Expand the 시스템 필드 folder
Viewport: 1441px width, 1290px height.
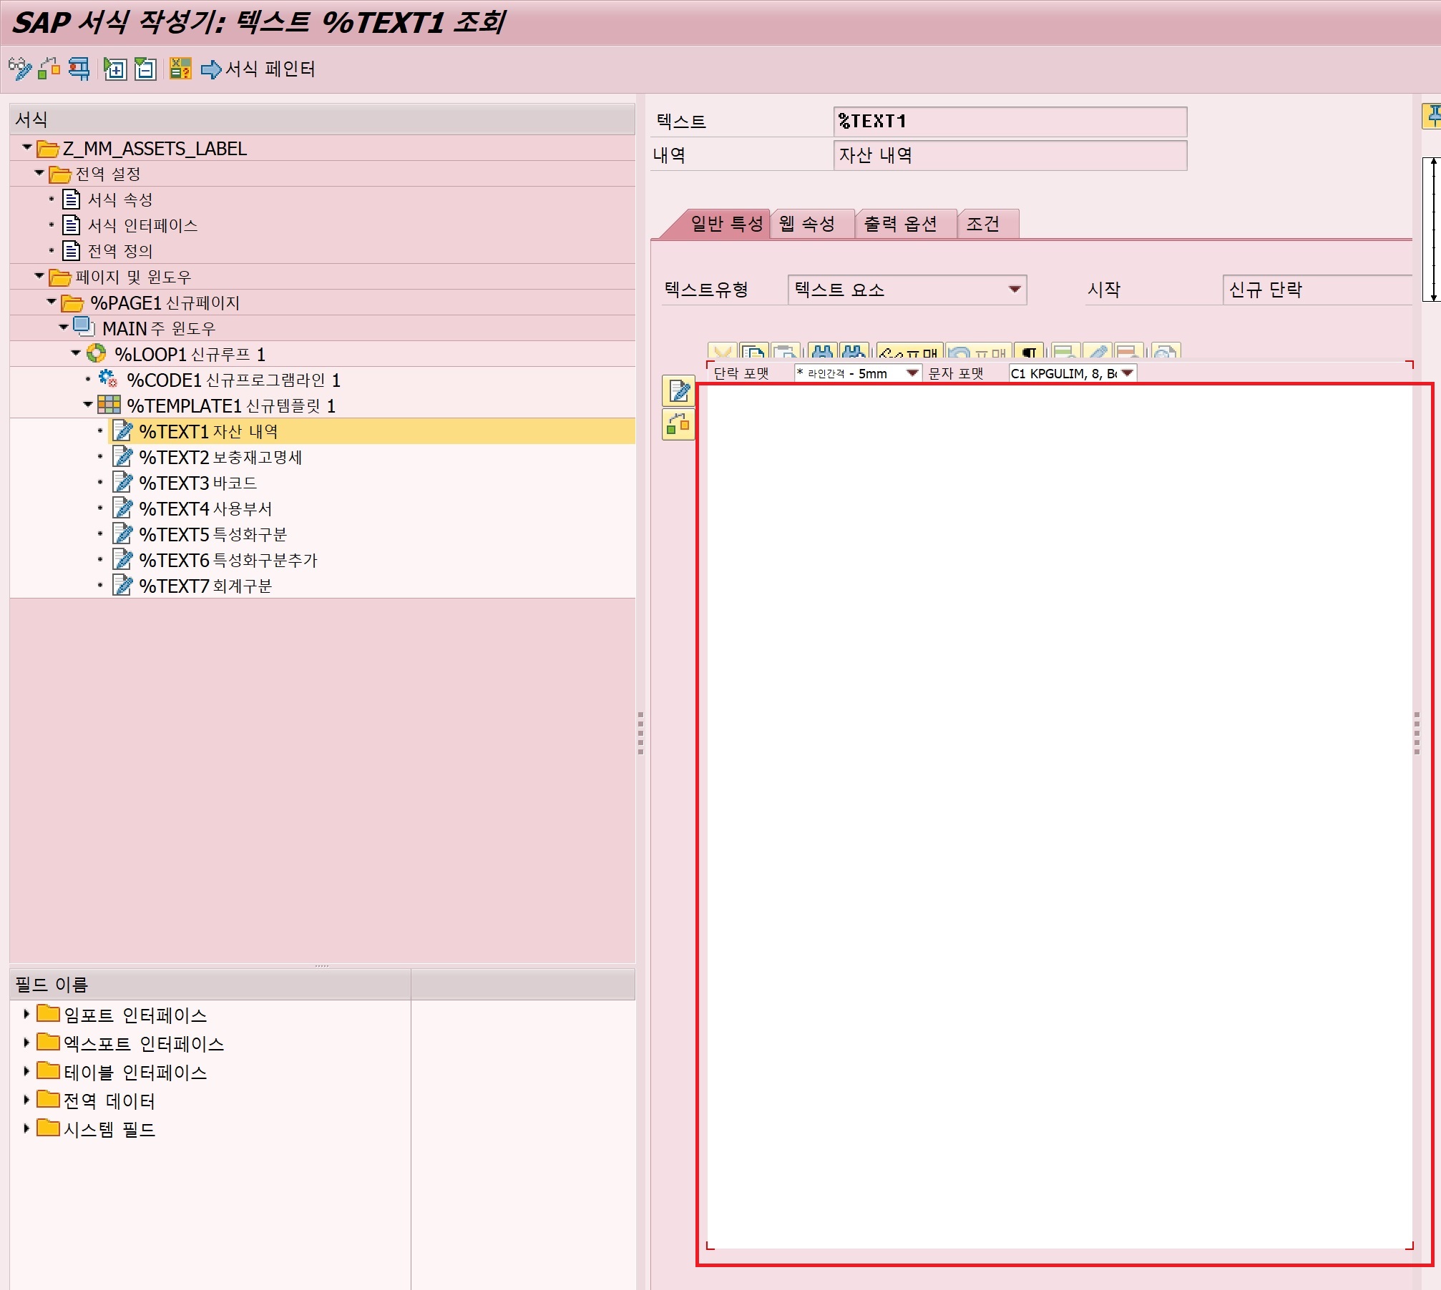click(26, 1128)
